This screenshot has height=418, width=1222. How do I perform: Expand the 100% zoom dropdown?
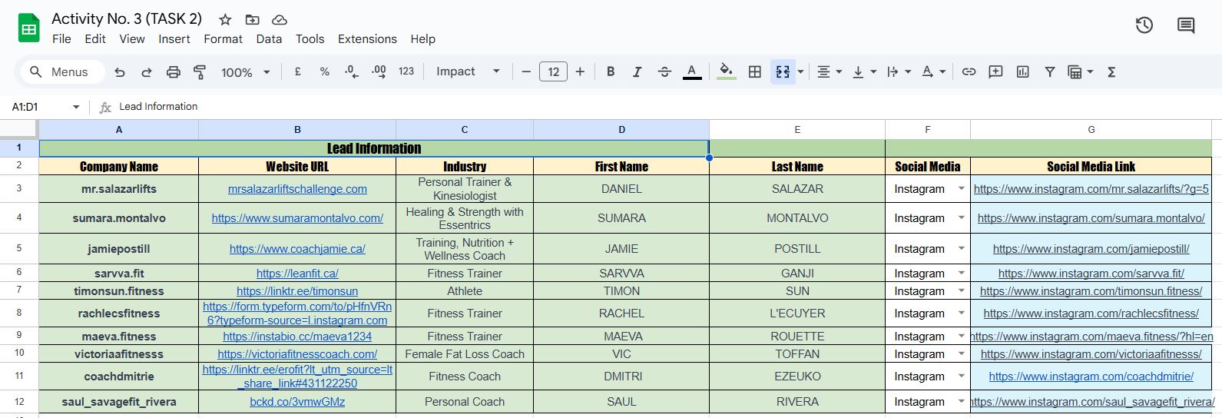[246, 71]
